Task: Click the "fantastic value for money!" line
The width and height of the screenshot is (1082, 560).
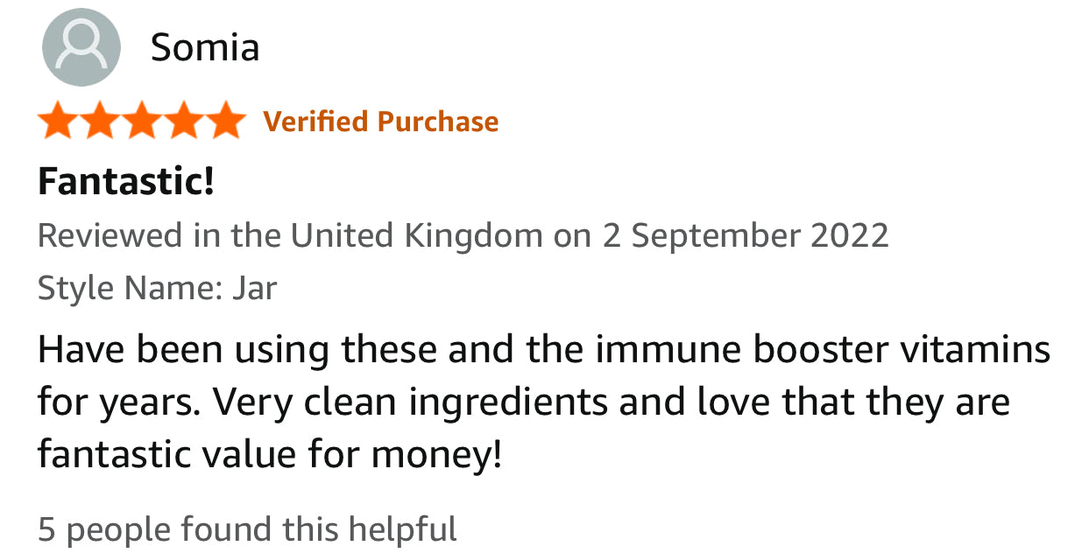Action: pyautogui.click(x=270, y=455)
